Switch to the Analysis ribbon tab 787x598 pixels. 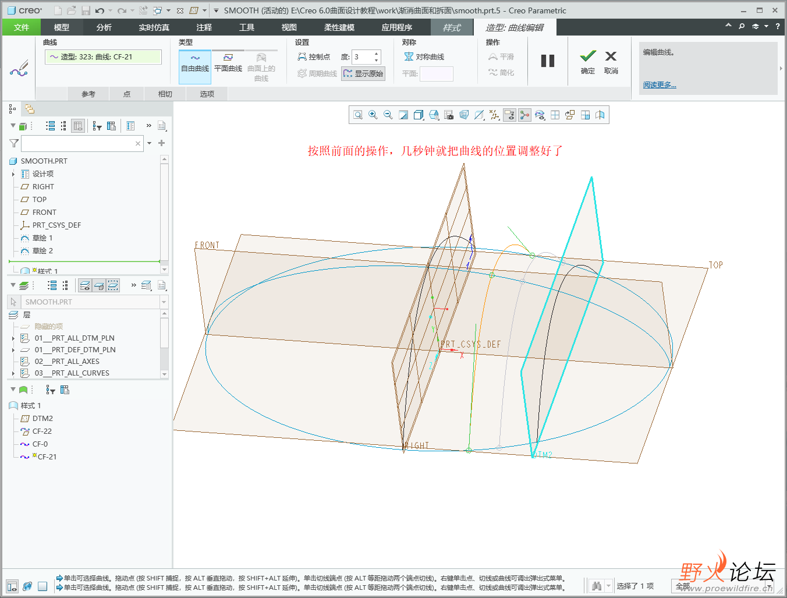pos(104,27)
